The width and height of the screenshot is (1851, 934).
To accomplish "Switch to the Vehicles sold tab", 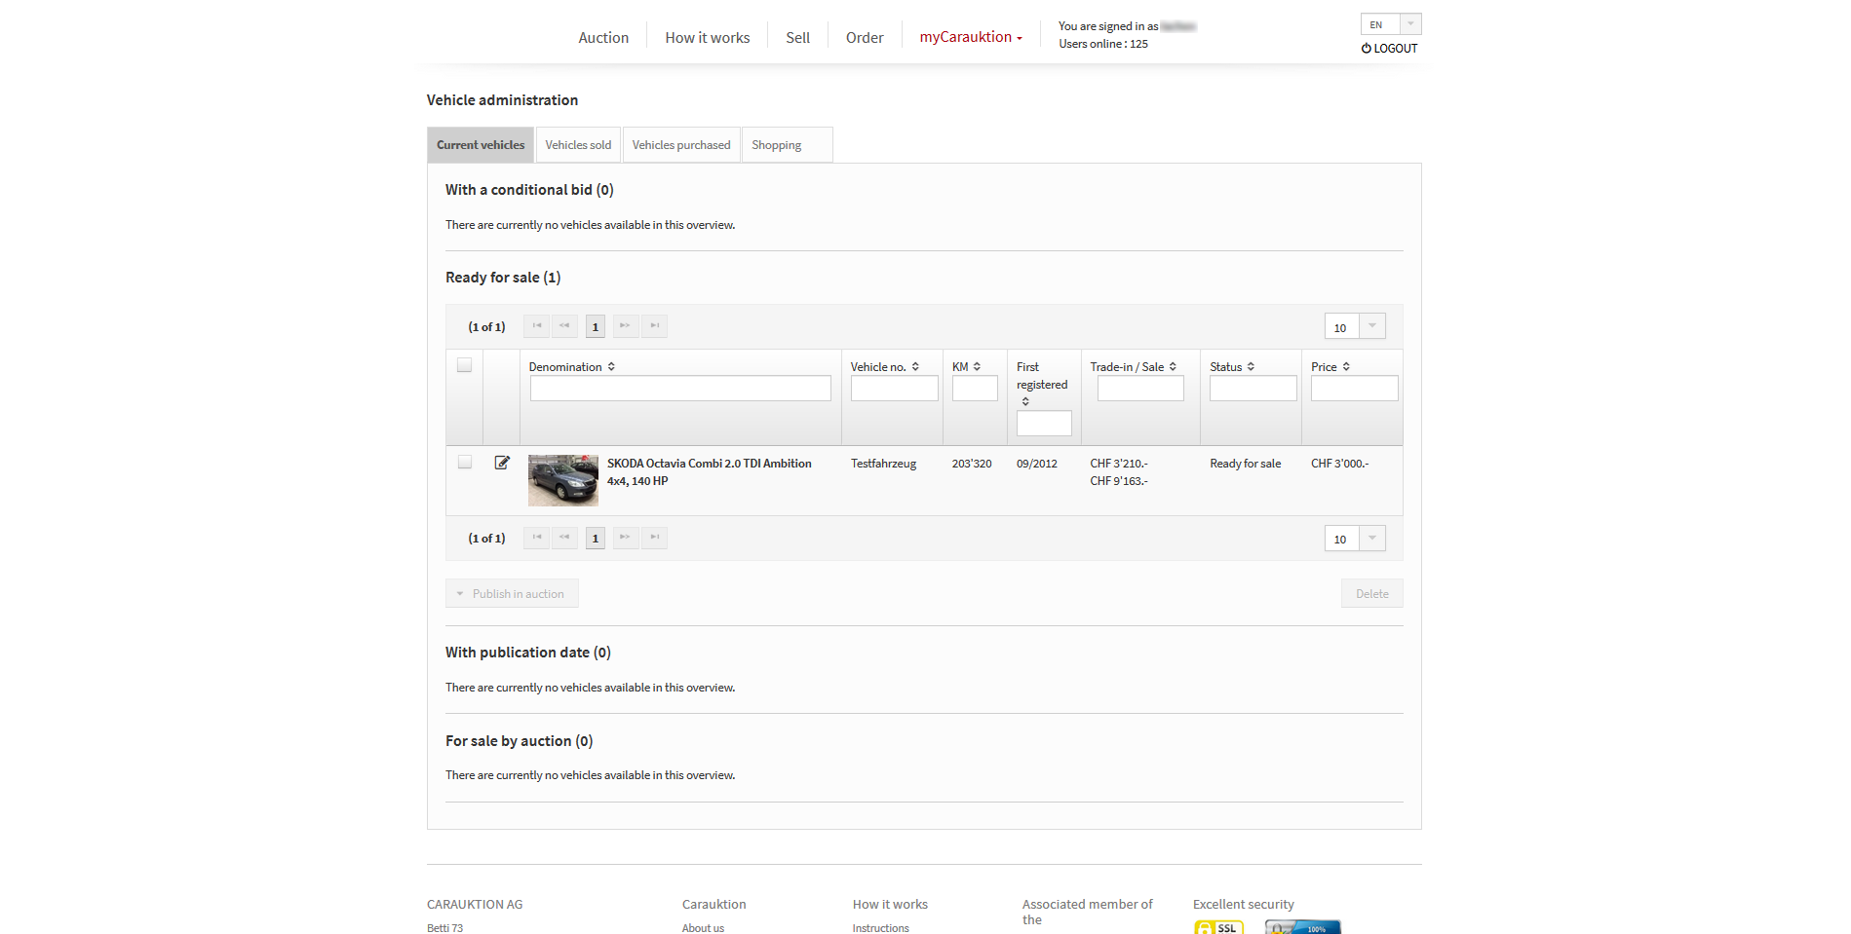I will [x=578, y=145].
